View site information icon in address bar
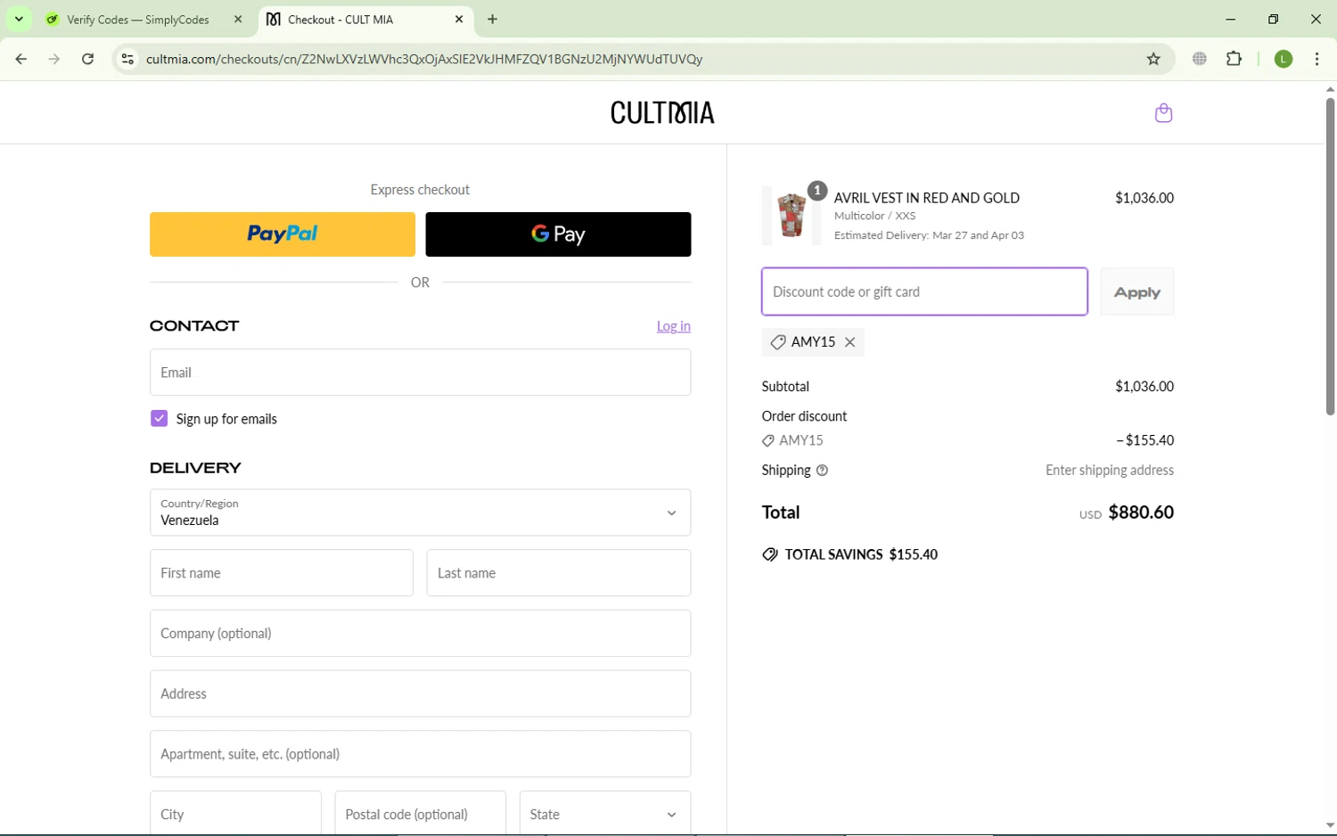Image resolution: width=1337 pixels, height=836 pixels. coord(127,60)
